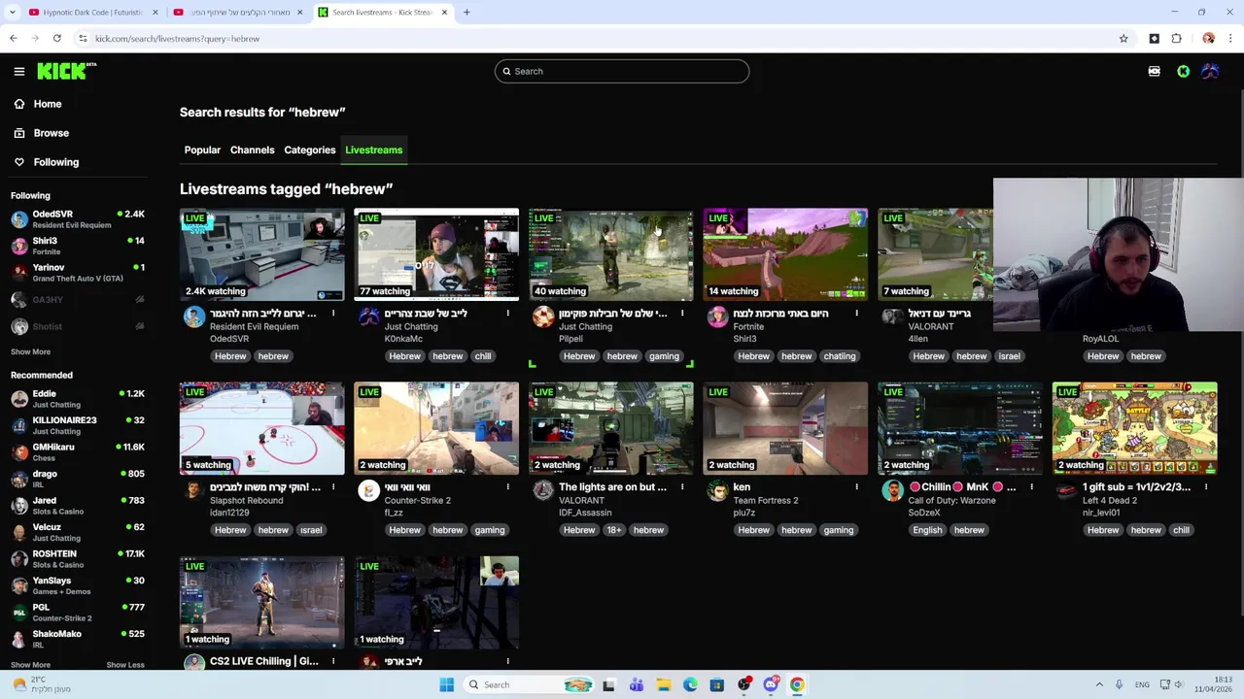Open Microsoft Store from taskbar
This screenshot has height=699, width=1244.
coord(716,684)
